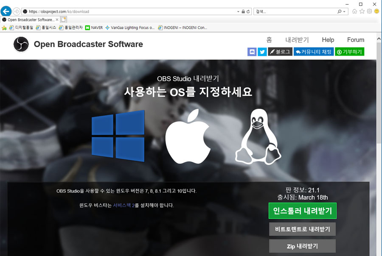
Task: Open the 내려받기 menu item
Action: (297, 40)
